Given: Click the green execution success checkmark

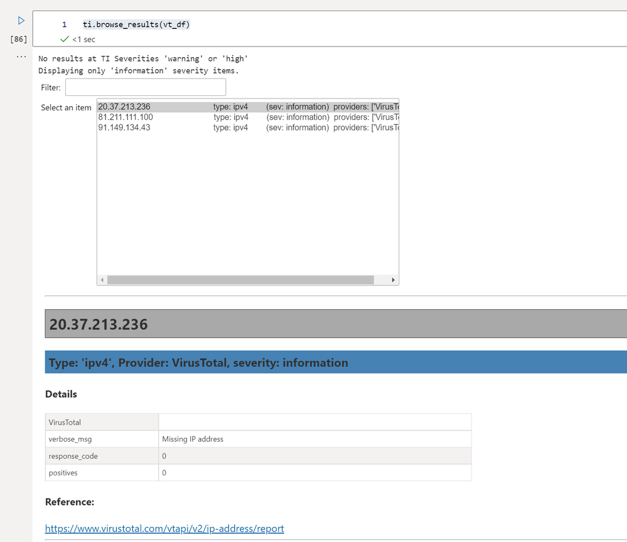Looking at the screenshot, I should pos(65,39).
